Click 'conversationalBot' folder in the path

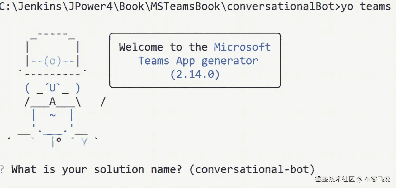(281, 7)
